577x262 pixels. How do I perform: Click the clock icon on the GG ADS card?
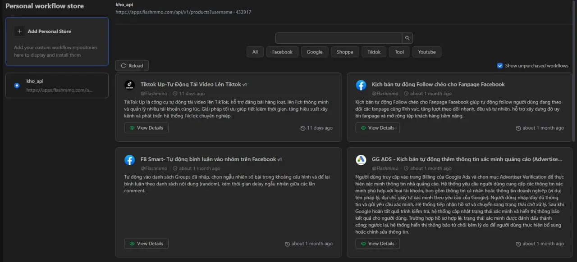click(x=518, y=244)
